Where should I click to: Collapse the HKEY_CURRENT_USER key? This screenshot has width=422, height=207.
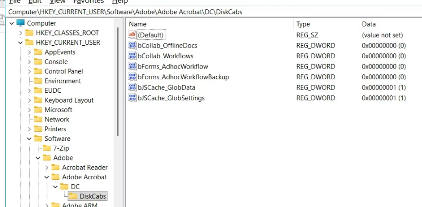20,42
